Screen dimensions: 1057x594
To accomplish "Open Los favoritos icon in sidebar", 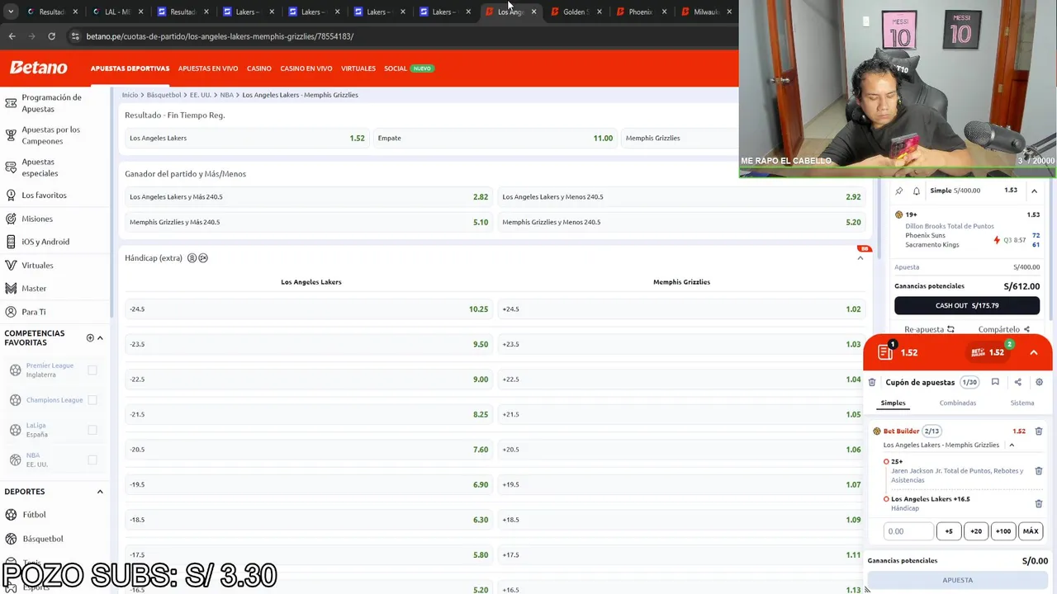I will click(x=11, y=196).
